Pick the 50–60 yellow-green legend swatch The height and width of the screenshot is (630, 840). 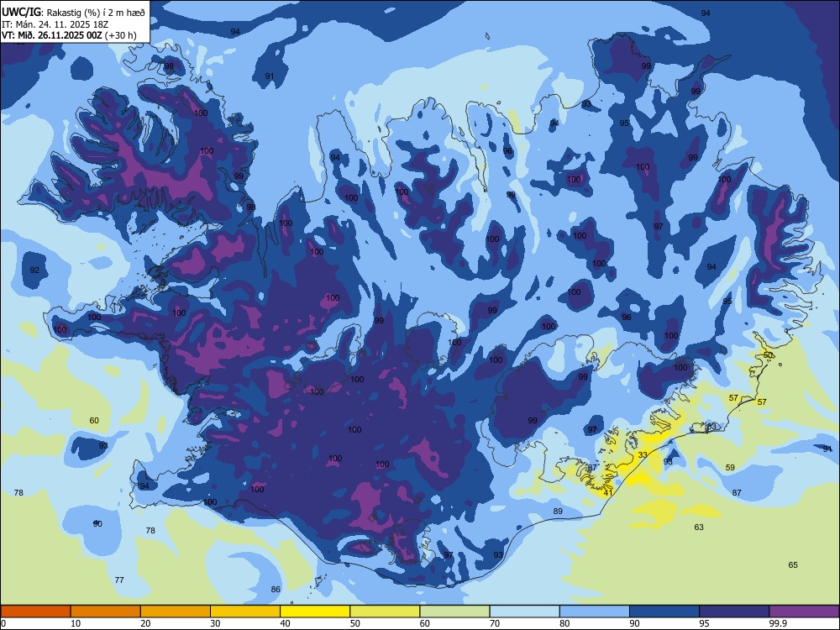(385, 612)
